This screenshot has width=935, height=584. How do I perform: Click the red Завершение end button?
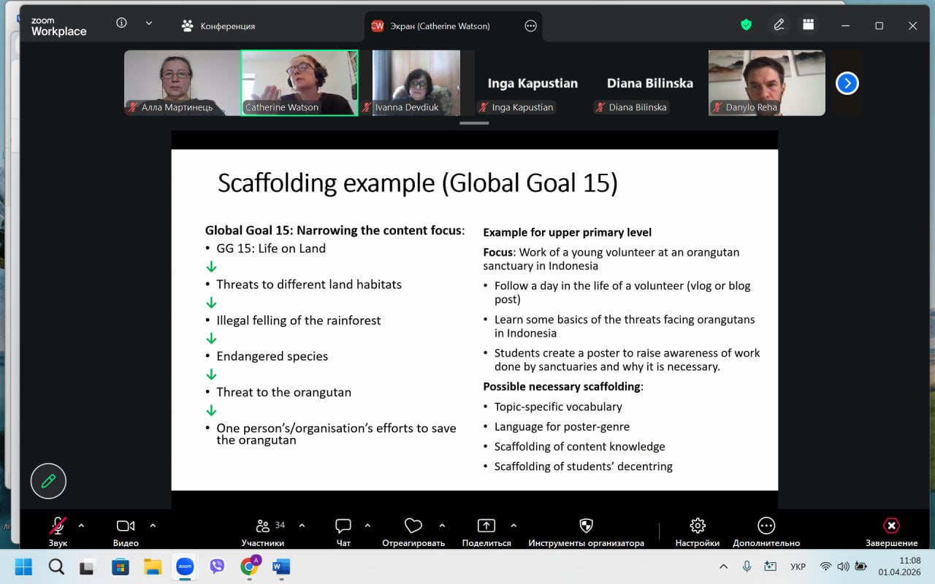(x=891, y=531)
